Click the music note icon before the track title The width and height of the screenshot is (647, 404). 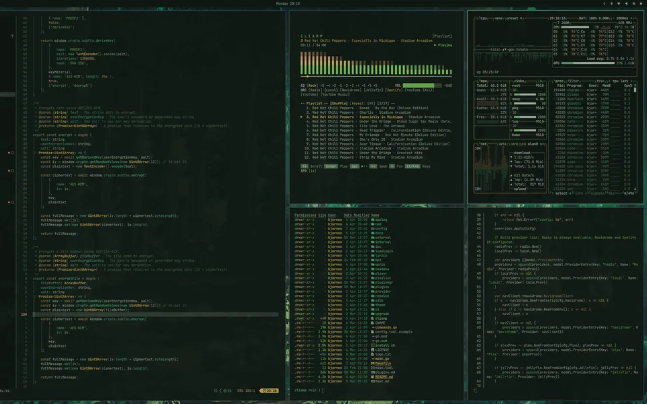point(302,41)
